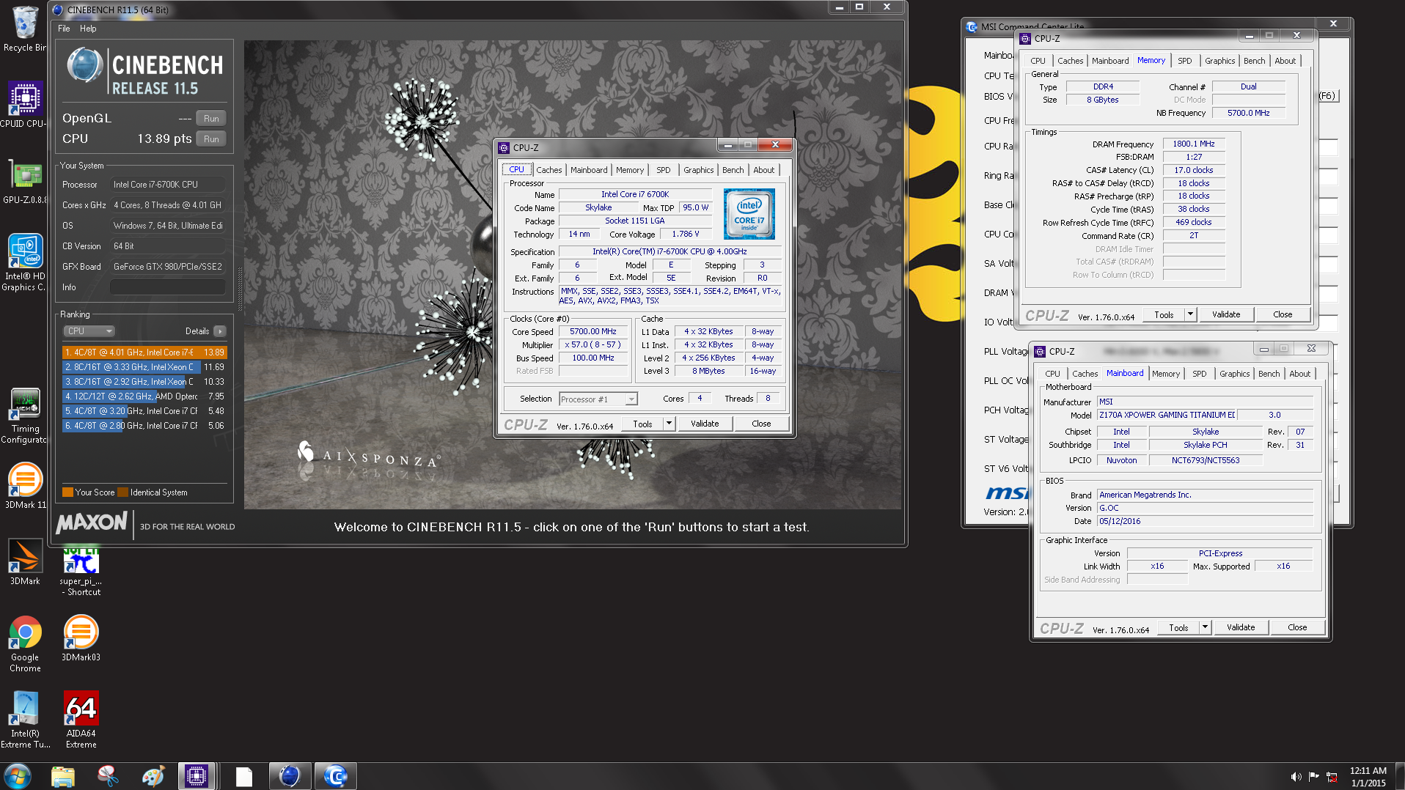The height and width of the screenshot is (790, 1405).
Task: Switch to Bench tab in center CPU-Z
Action: point(733,170)
